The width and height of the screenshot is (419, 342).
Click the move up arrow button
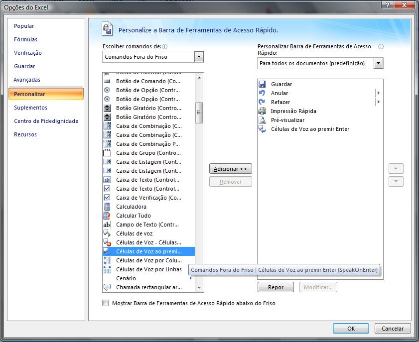[x=396, y=169]
